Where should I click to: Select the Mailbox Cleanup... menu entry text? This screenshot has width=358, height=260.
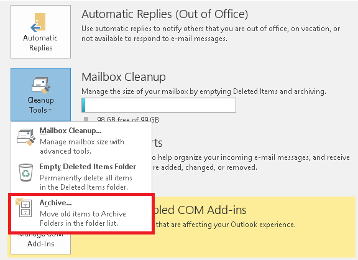pos(71,131)
